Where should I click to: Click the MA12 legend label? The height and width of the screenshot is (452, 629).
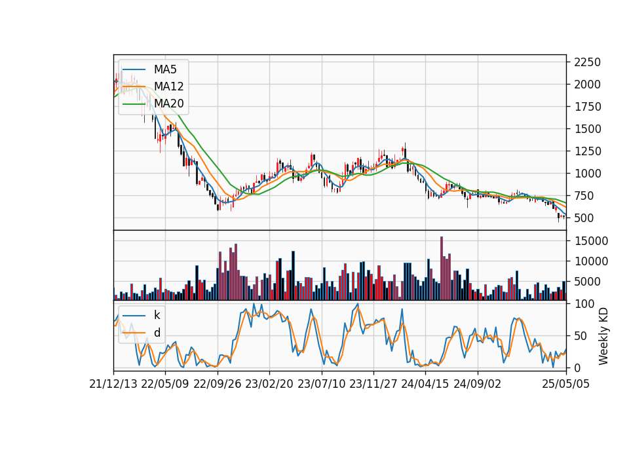pyautogui.click(x=168, y=86)
